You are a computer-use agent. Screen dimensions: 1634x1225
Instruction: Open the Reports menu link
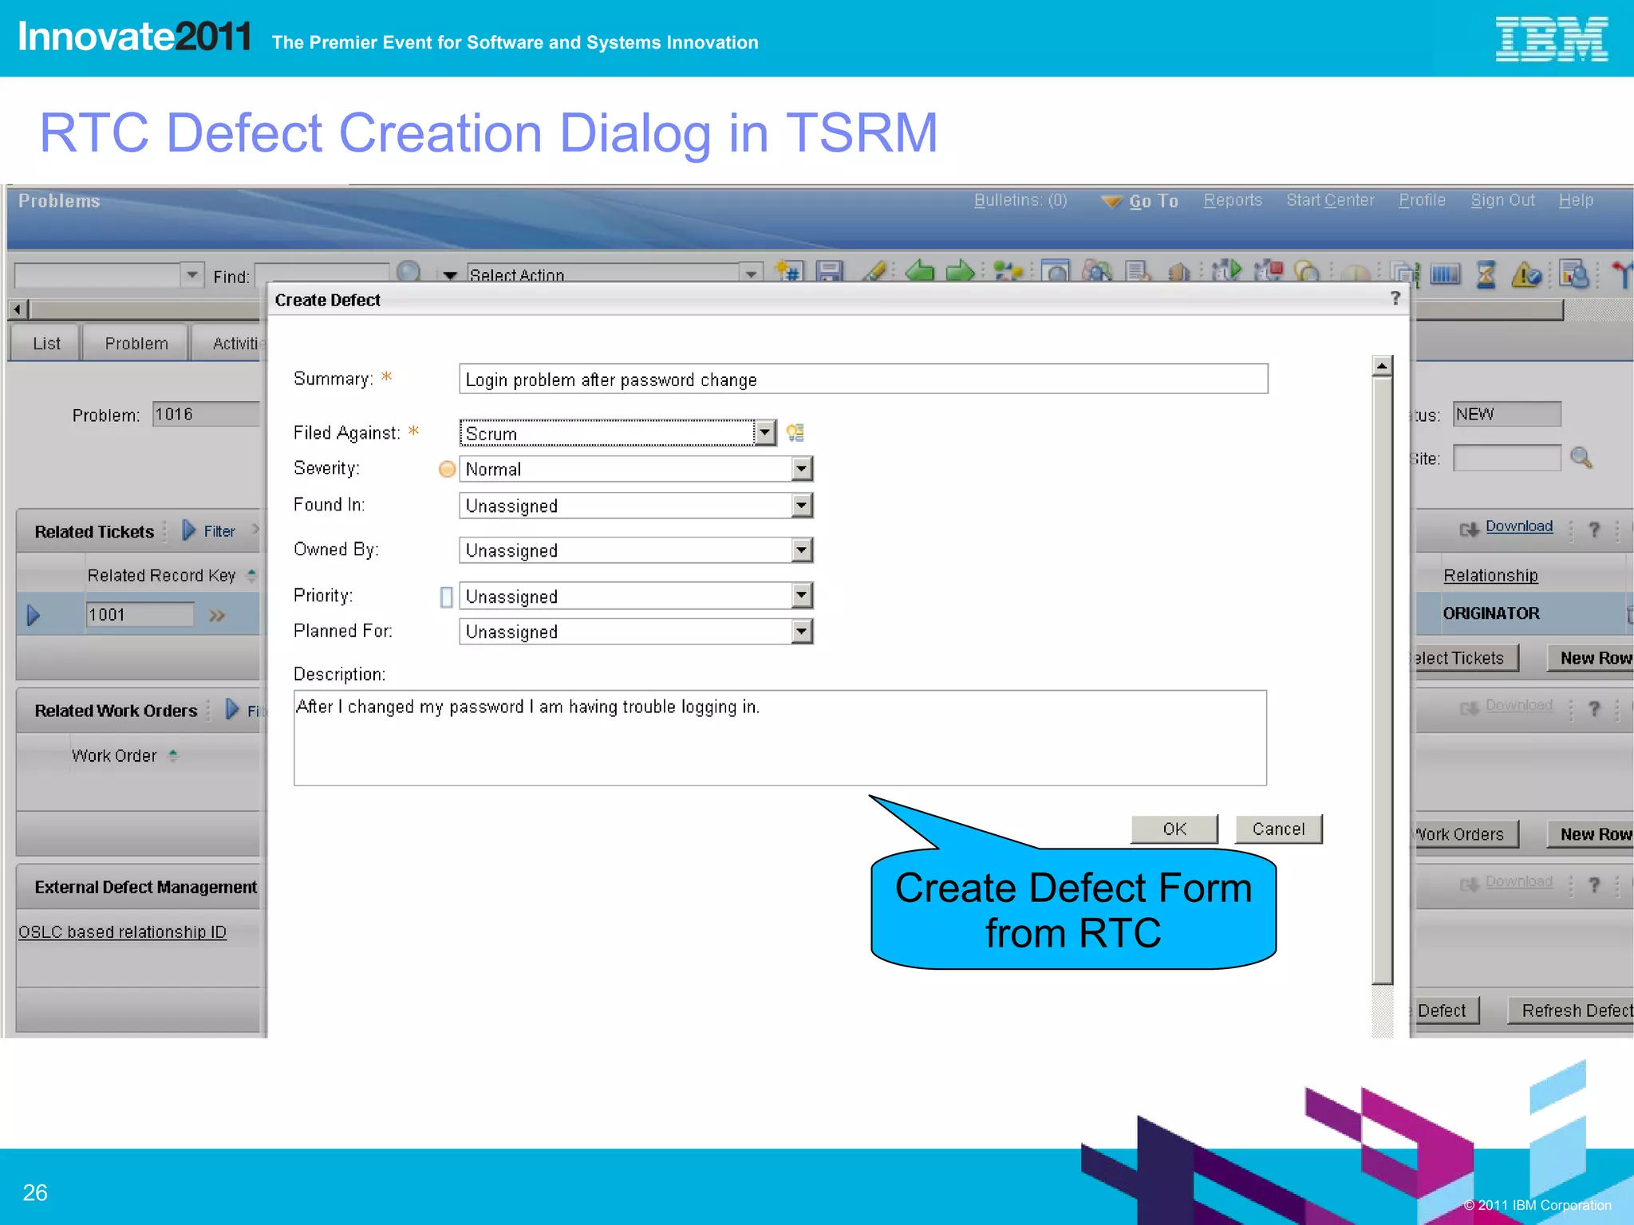[x=1233, y=200]
